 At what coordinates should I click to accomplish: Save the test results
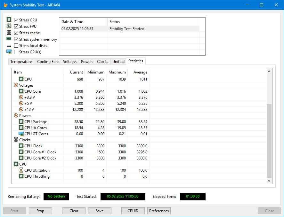tap(100, 211)
